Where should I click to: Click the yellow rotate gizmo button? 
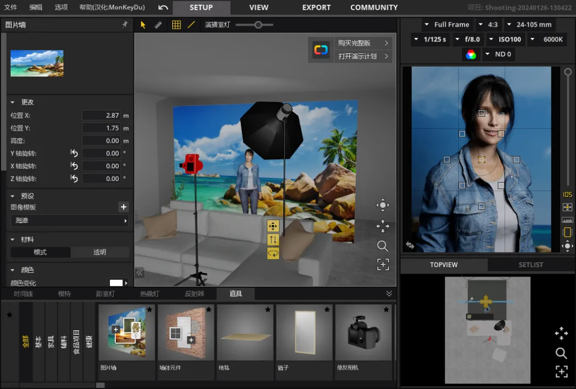[x=273, y=254]
